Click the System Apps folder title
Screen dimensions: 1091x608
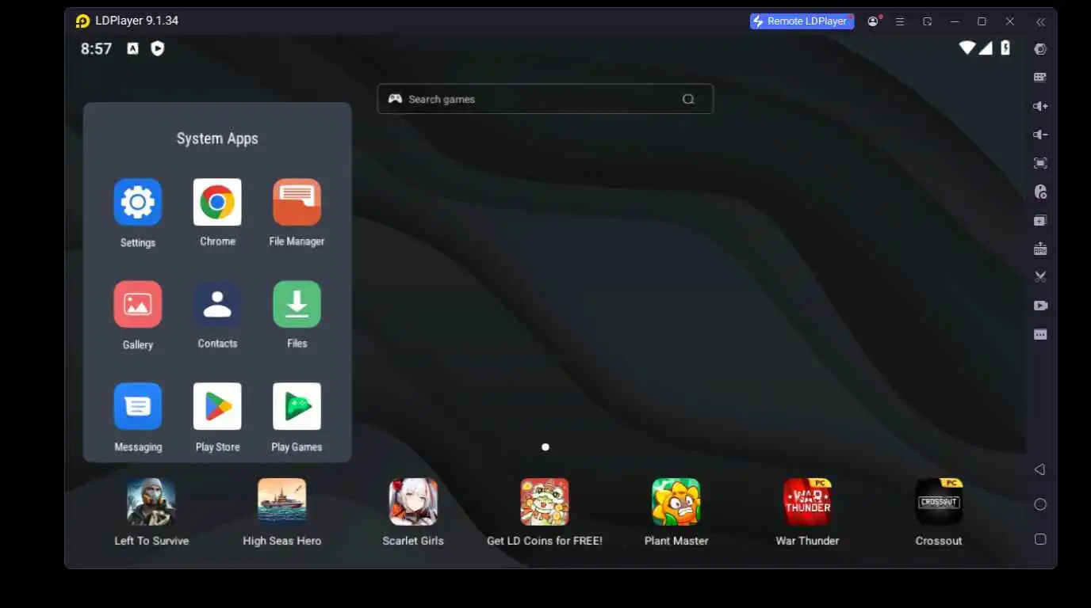pyautogui.click(x=217, y=139)
